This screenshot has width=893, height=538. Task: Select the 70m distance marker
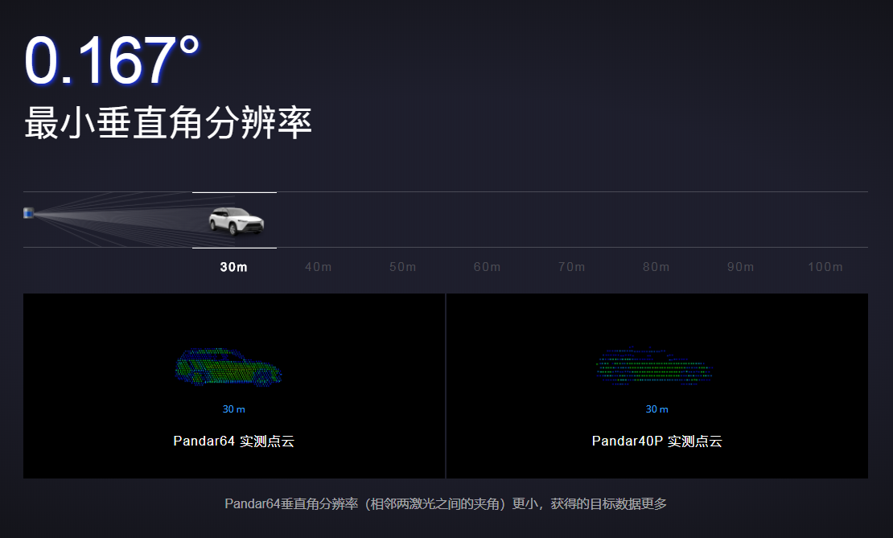click(x=571, y=267)
